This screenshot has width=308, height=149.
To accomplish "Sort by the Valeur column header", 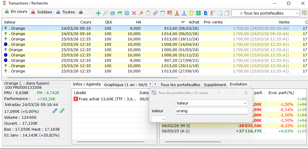I will coord(26,22).
